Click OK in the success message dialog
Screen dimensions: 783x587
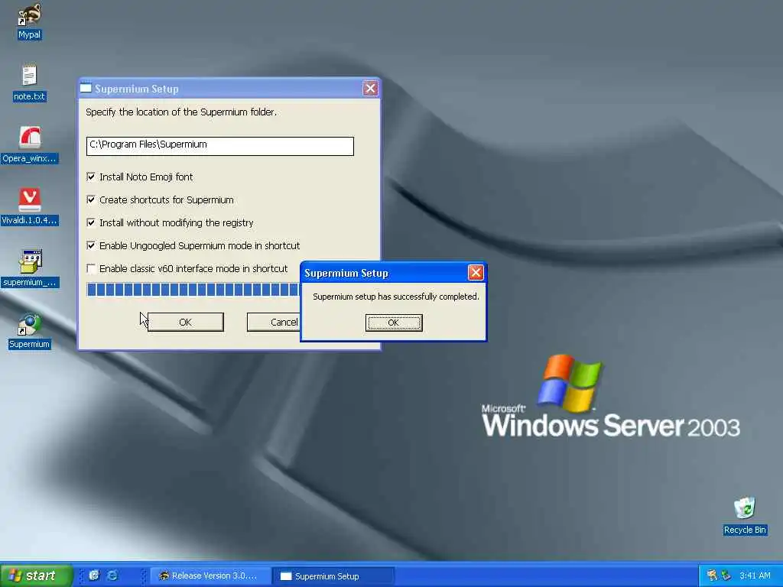[x=394, y=323]
